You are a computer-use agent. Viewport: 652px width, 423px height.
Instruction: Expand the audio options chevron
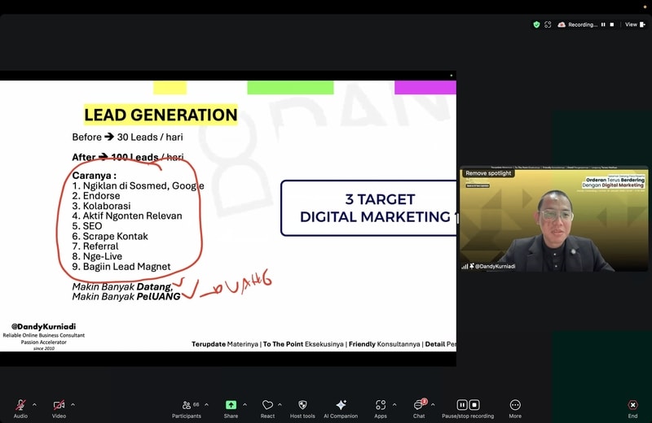(34, 404)
